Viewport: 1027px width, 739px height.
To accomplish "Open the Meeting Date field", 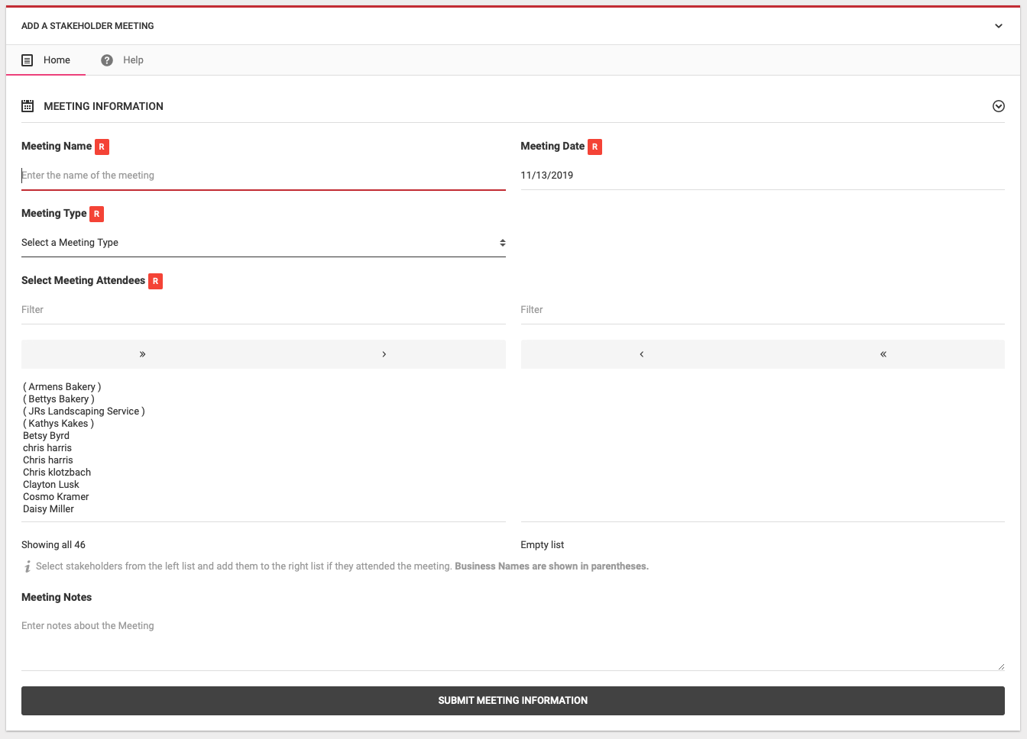I will tap(762, 176).
